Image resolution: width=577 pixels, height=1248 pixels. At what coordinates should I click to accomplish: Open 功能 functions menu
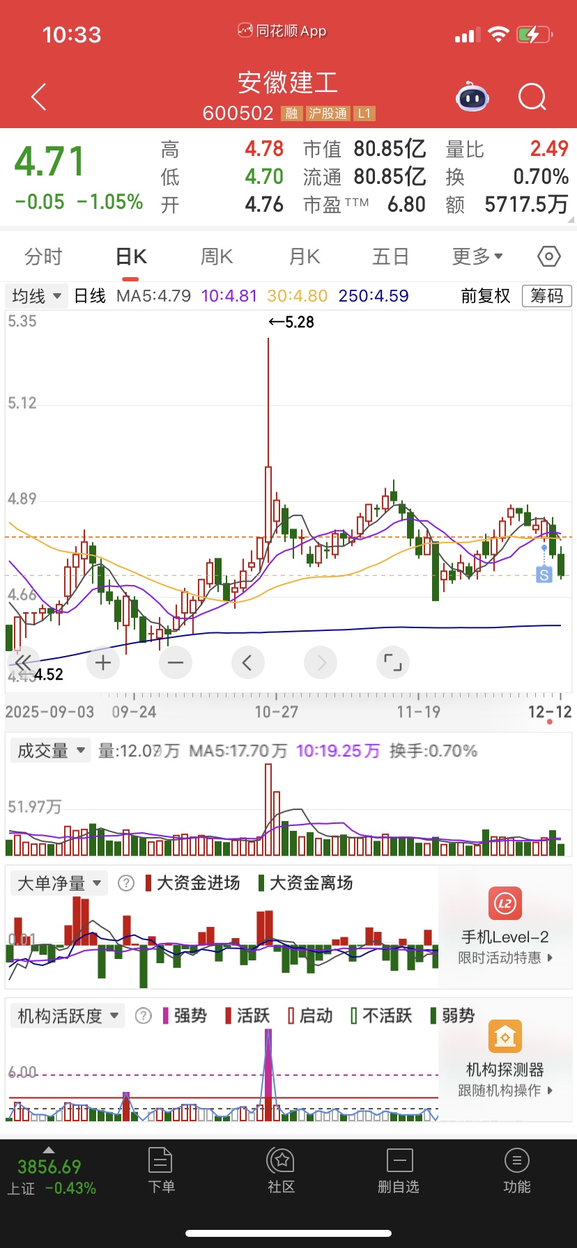(517, 1171)
